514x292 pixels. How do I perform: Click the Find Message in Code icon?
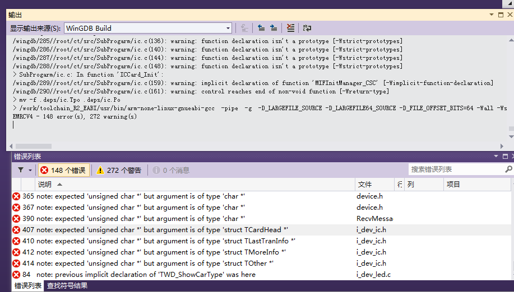pos(244,28)
